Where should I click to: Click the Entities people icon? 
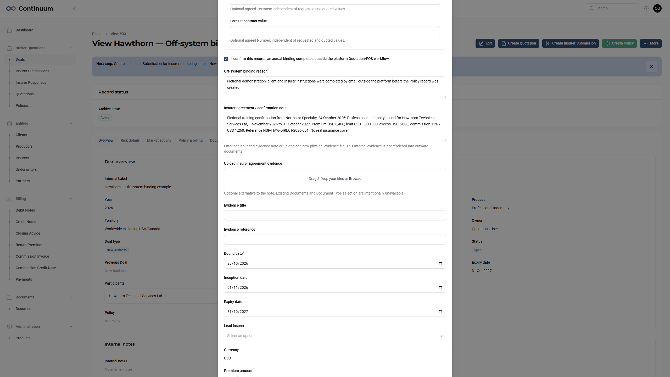tap(9, 124)
